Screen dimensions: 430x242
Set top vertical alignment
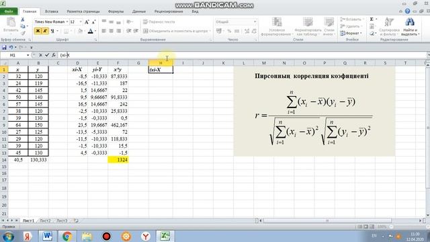pos(104,22)
